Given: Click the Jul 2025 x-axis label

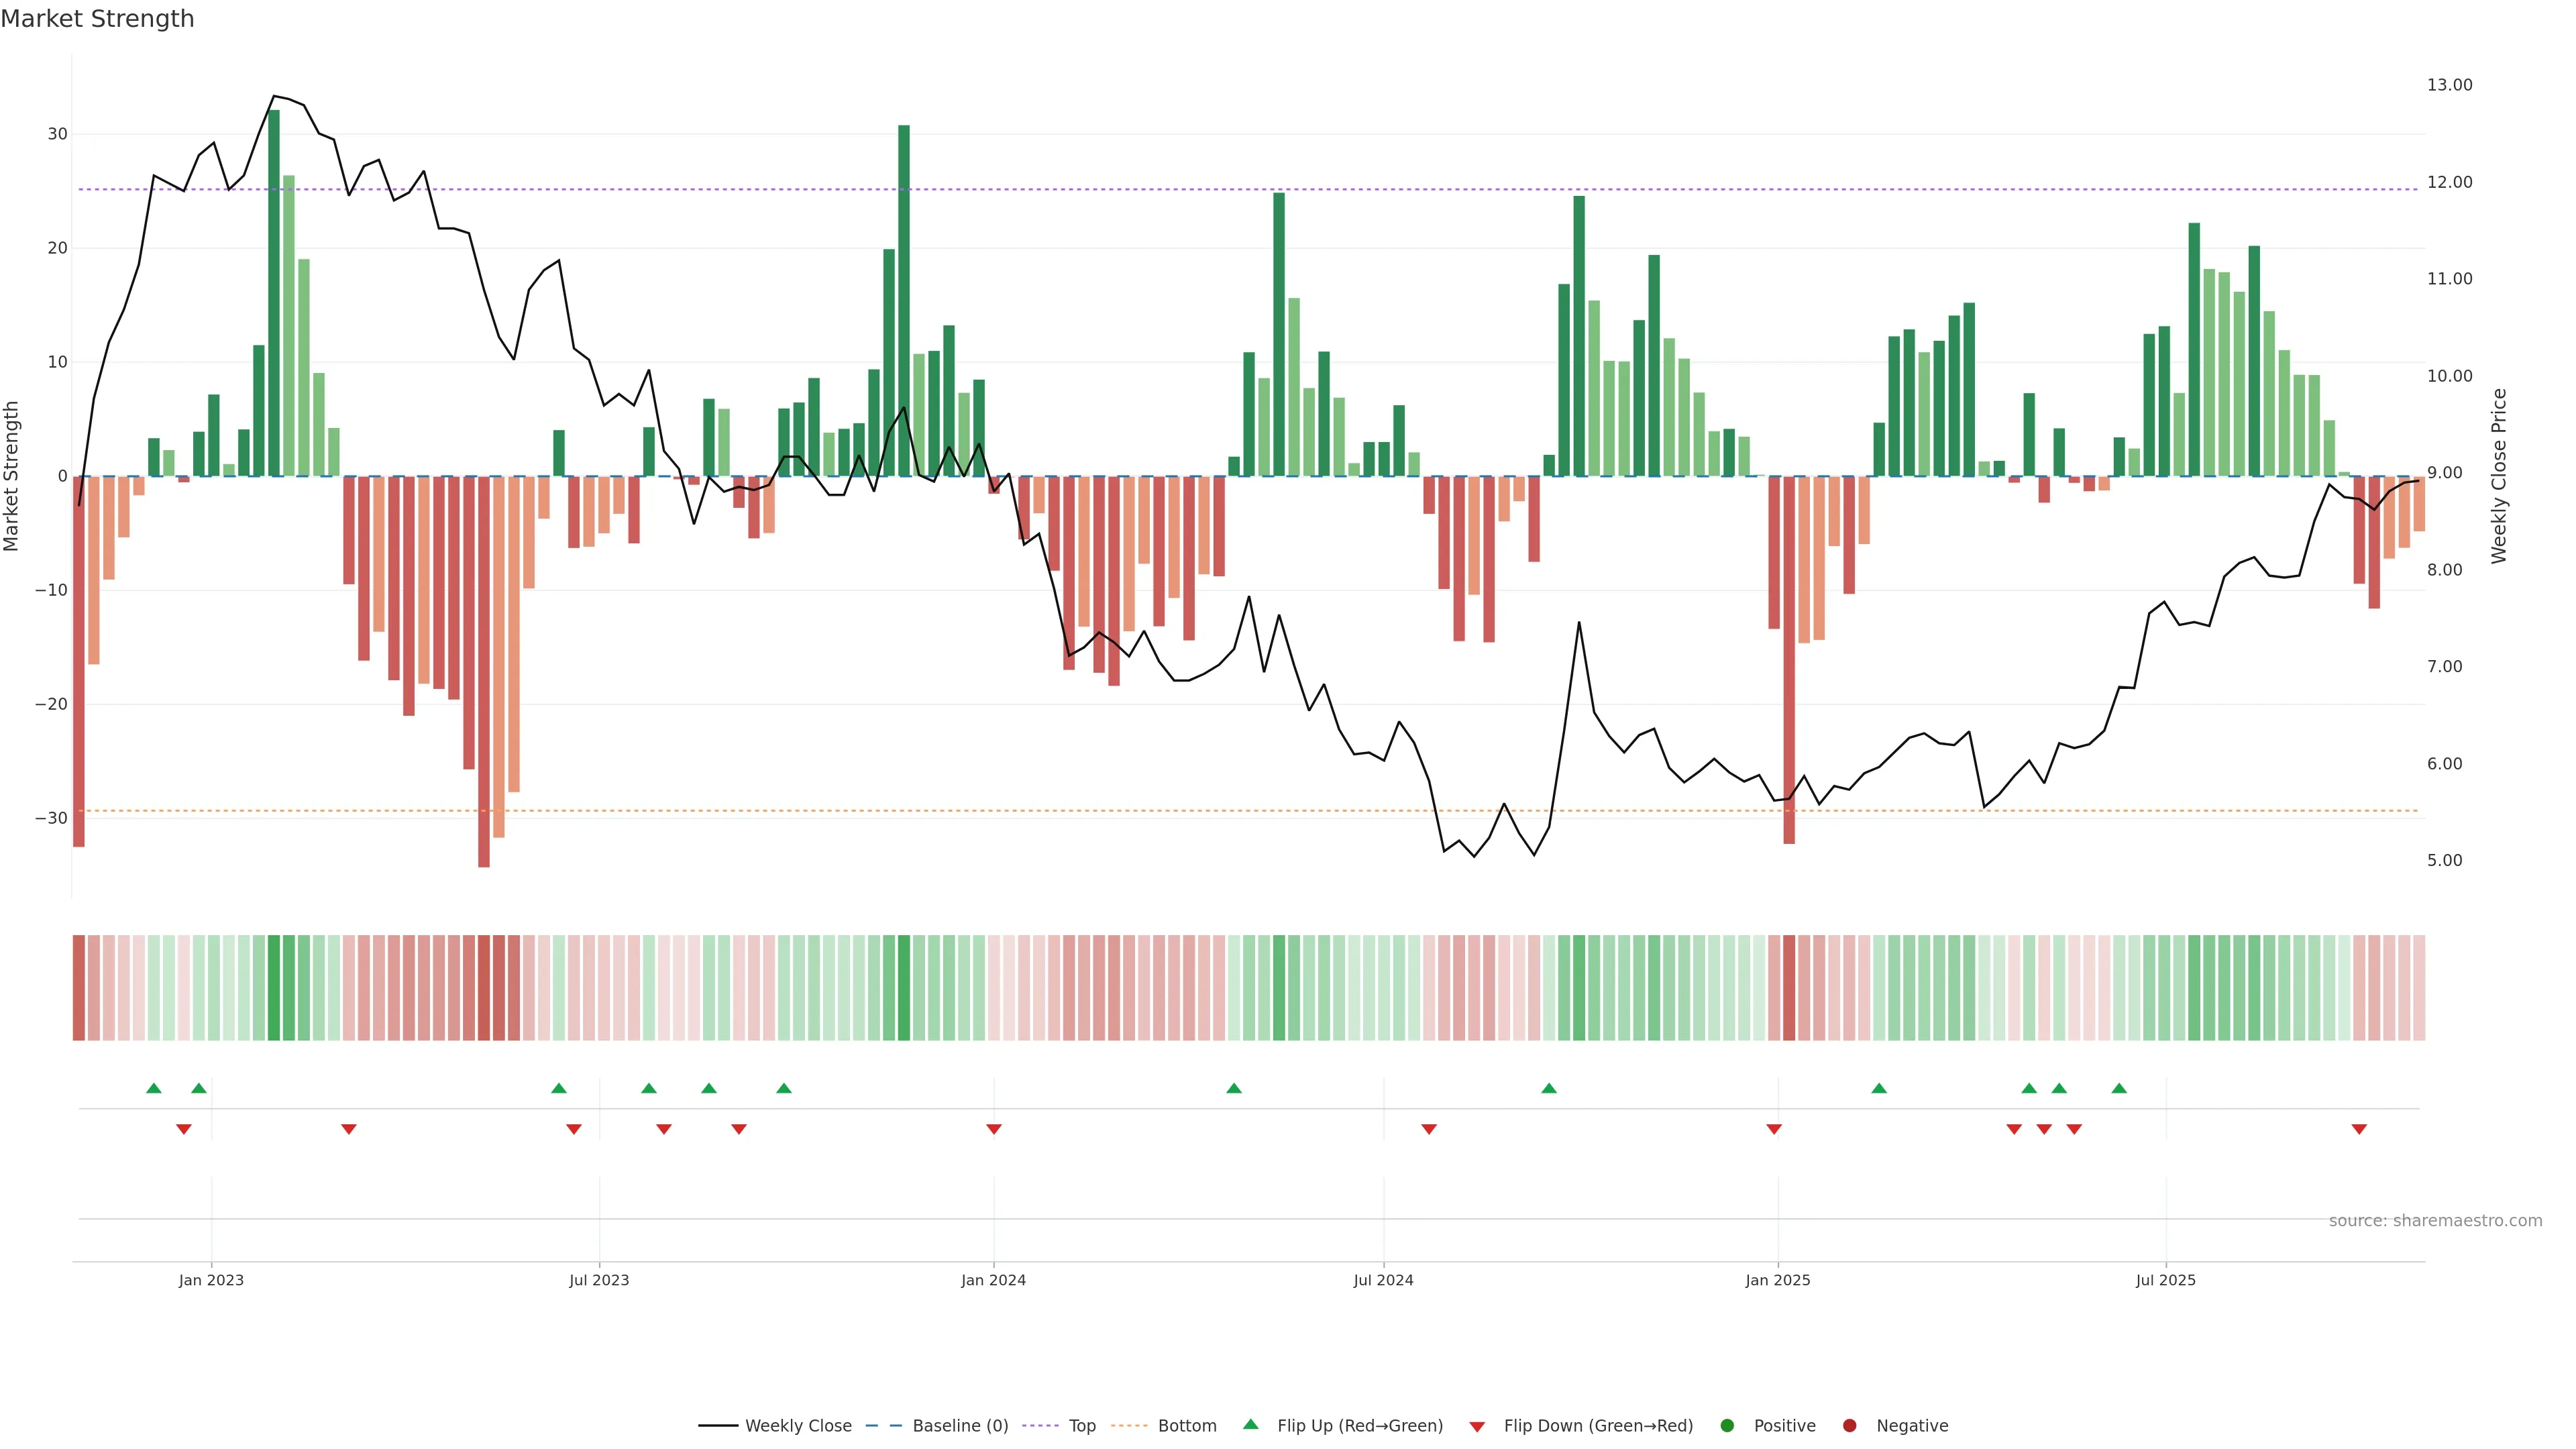Looking at the screenshot, I should [2165, 1280].
